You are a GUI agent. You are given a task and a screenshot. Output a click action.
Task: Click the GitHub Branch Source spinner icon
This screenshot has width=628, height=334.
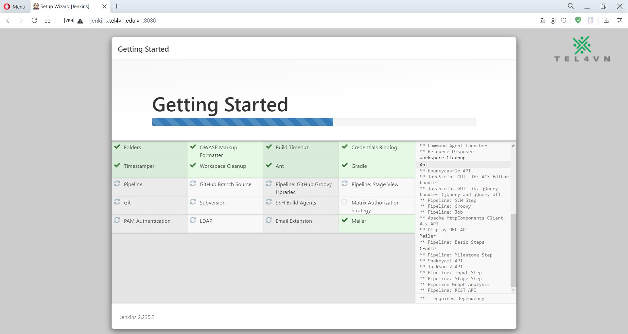pos(193,184)
